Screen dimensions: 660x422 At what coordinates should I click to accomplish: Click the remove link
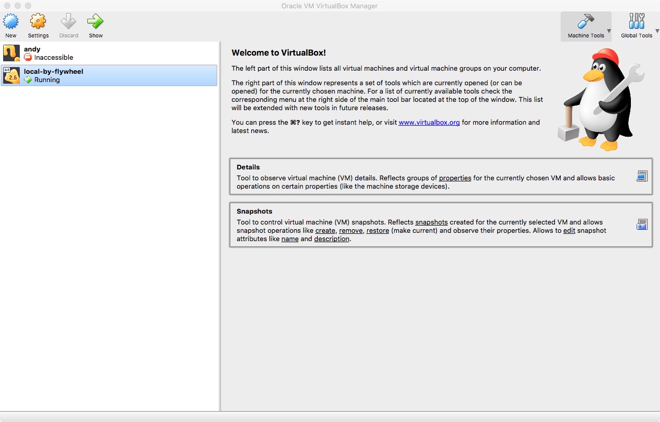pos(351,230)
